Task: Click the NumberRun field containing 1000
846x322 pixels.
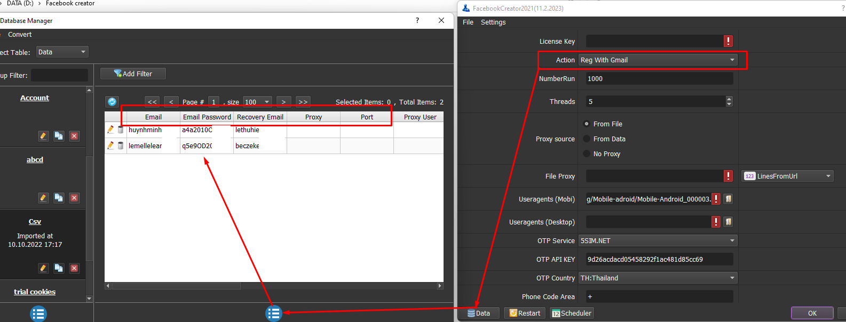Action: click(x=659, y=78)
